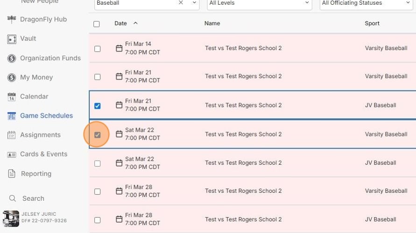Image resolution: width=416 pixels, height=233 pixels.
Task: Toggle the select-all checkbox in table header
Action: [97, 24]
